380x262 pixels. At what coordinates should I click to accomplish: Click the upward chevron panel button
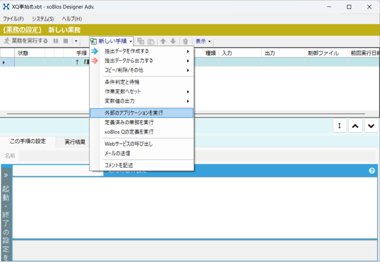tap(355, 125)
